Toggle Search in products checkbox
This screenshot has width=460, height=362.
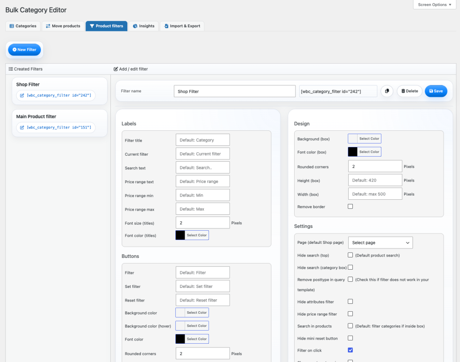(350, 326)
